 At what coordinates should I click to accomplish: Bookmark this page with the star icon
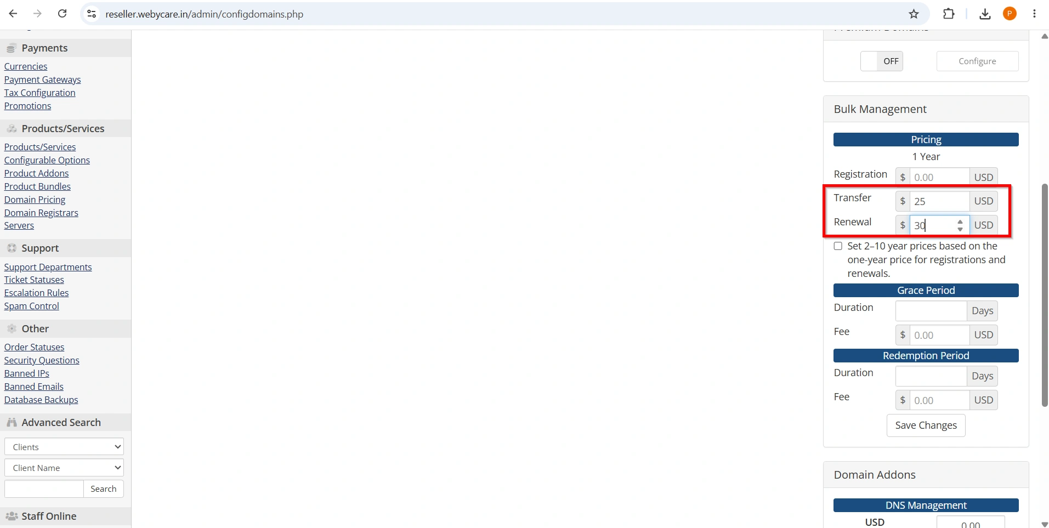click(914, 14)
